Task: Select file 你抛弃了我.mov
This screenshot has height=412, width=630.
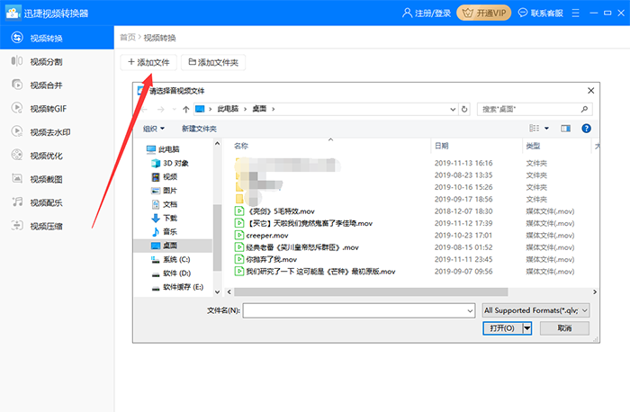Action: click(266, 259)
